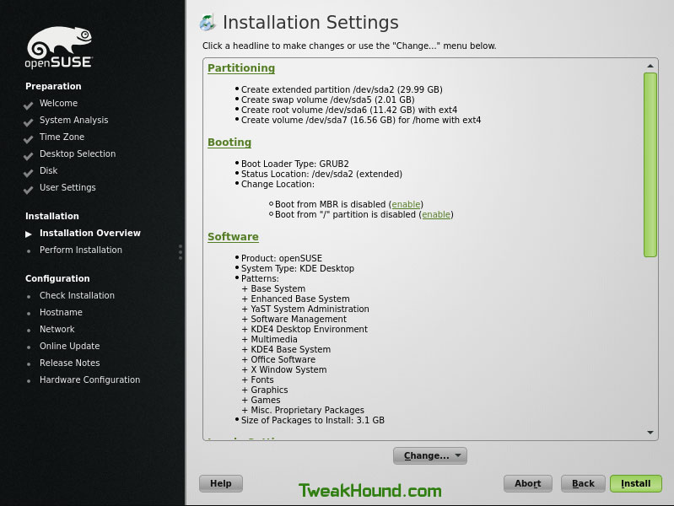
Task: Open the Partitioning headline link
Action: tap(241, 68)
